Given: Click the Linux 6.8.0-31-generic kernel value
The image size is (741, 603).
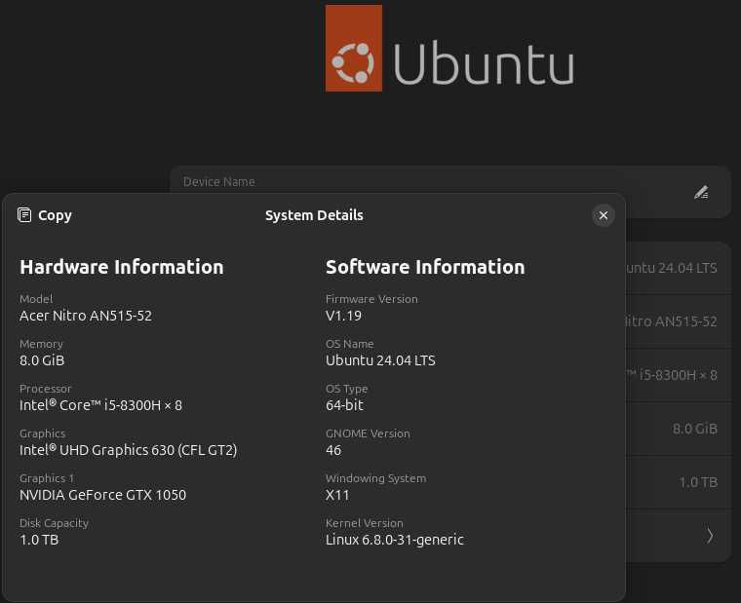Looking at the screenshot, I should tap(394, 540).
